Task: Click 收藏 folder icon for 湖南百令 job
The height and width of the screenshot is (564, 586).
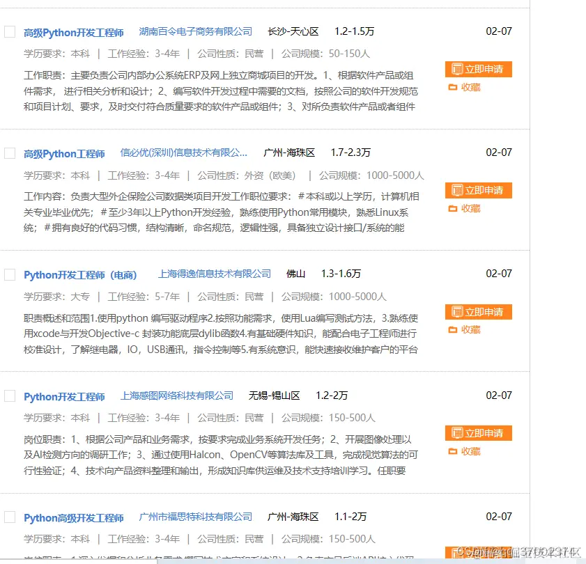Action: pyautogui.click(x=453, y=88)
